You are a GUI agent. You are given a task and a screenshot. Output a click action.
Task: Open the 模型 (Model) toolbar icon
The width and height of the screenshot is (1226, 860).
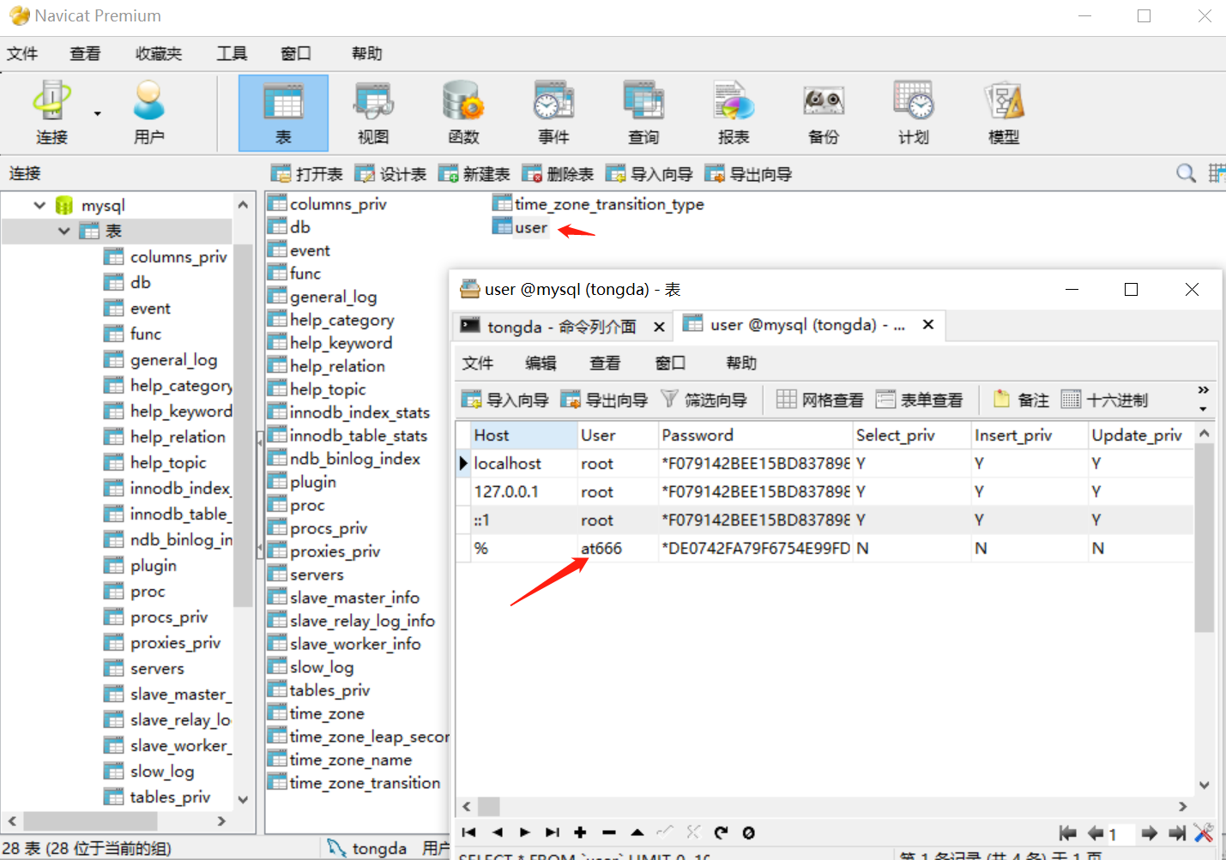coord(1003,111)
